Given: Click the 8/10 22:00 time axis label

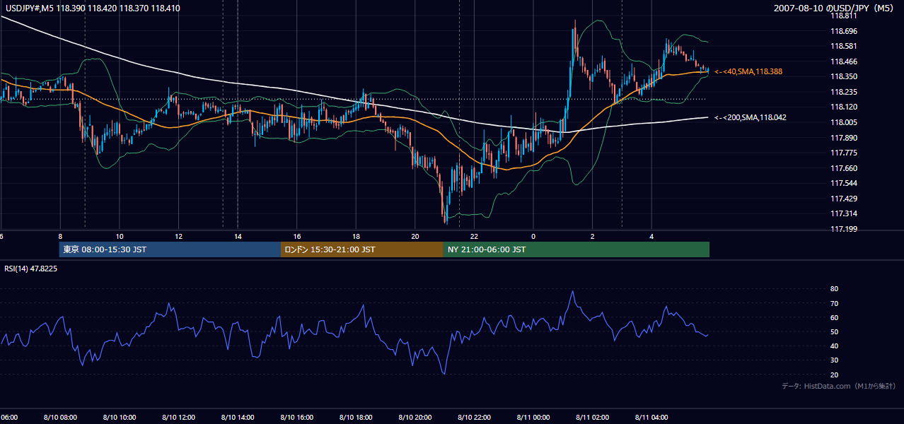Looking at the screenshot, I should point(474,418).
